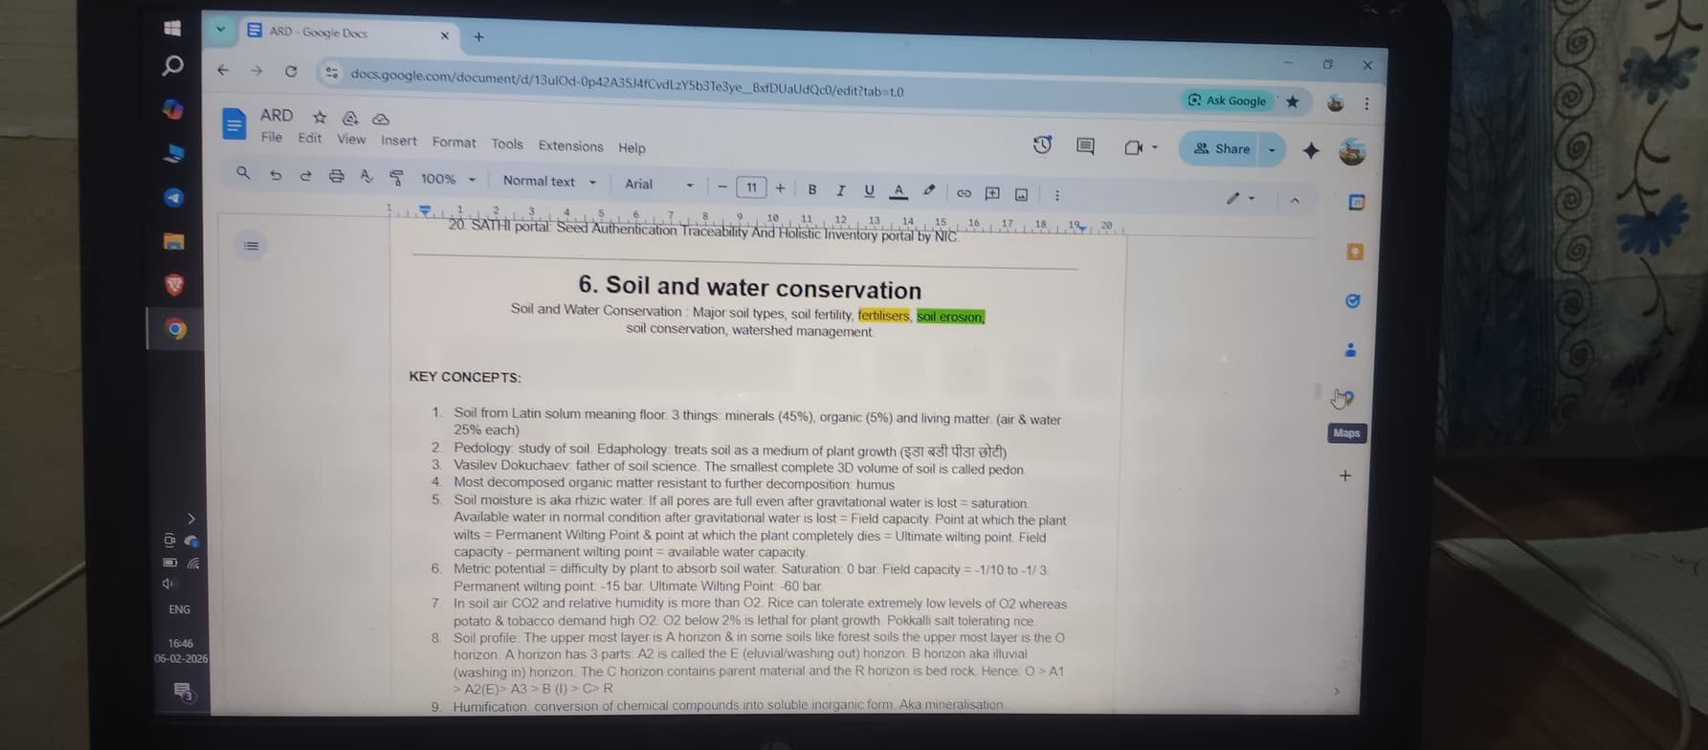Print the document
Screen dimensions: 1708x750
pyautogui.click(x=336, y=176)
